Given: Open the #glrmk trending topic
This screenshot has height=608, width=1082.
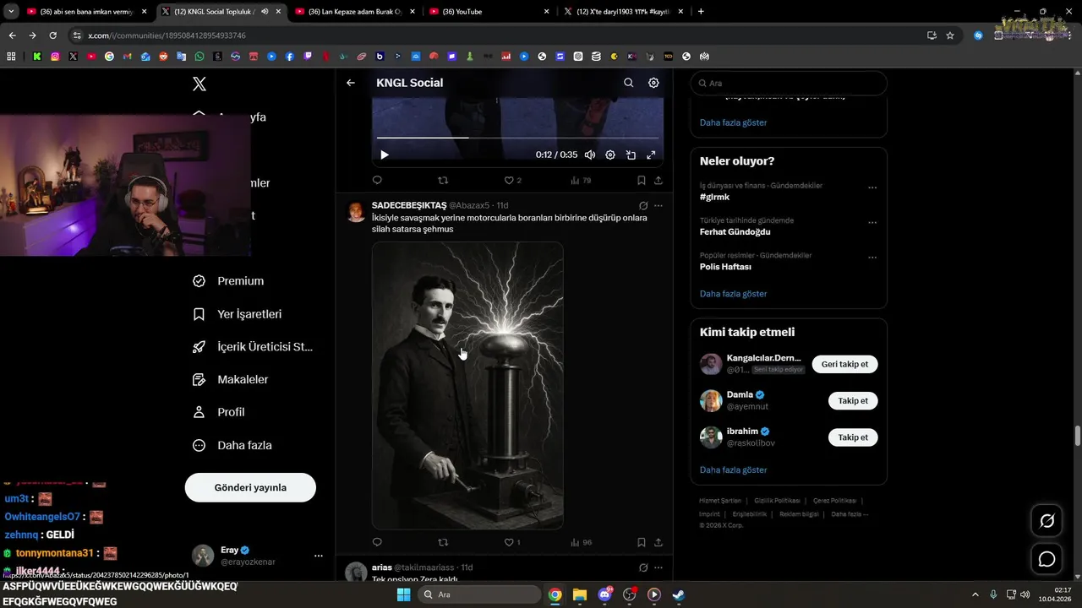Looking at the screenshot, I should [714, 197].
